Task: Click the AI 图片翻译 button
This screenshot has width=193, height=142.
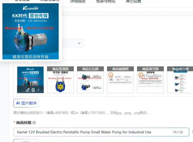Action: pos(26,103)
